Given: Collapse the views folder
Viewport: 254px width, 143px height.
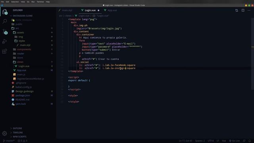Looking at the screenshot, I should [x=20, y=62].
